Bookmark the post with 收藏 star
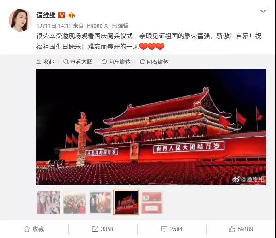This screenshot has width=276, height=238. tap(34, 229)
